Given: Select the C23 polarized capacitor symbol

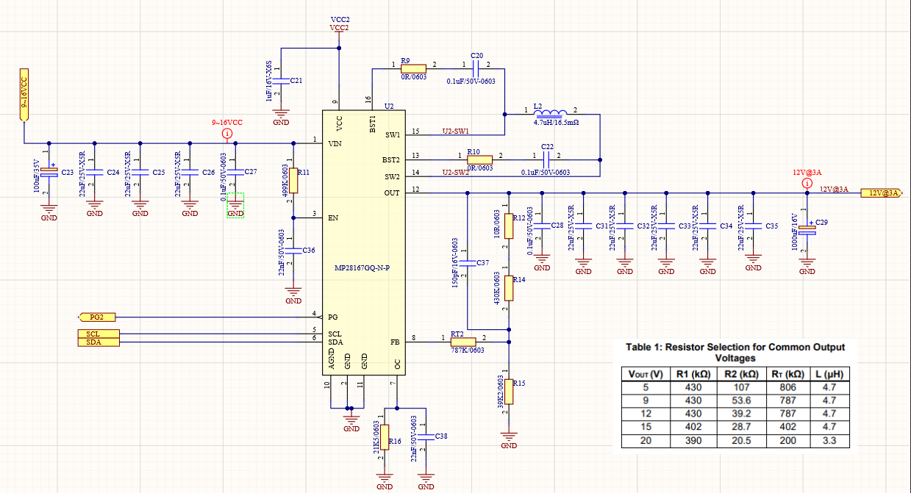Looking at the screenshot, I should (49, 172).
